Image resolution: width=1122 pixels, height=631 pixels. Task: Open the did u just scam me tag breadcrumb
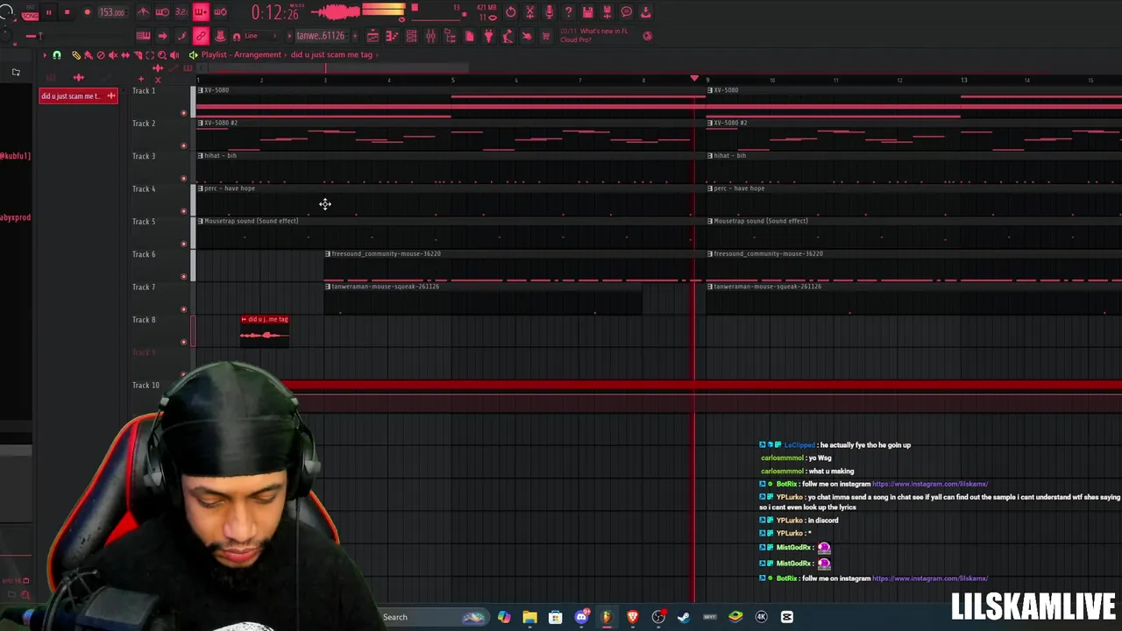[331, 54]
